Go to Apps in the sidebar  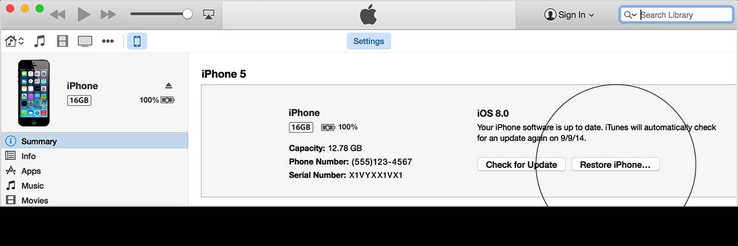click(x=31, y=171)
